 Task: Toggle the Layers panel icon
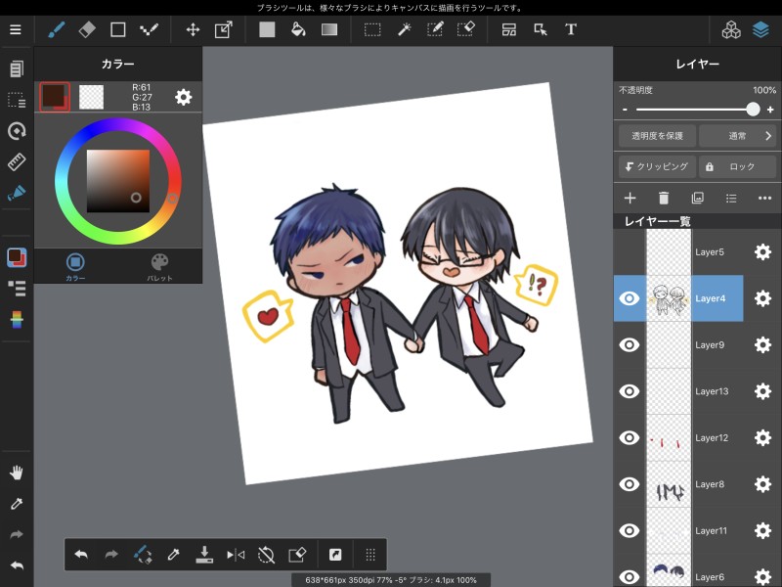coord(760,29)
